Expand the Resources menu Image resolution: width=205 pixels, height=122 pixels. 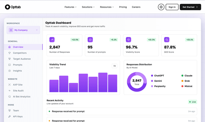pos(107,7)
